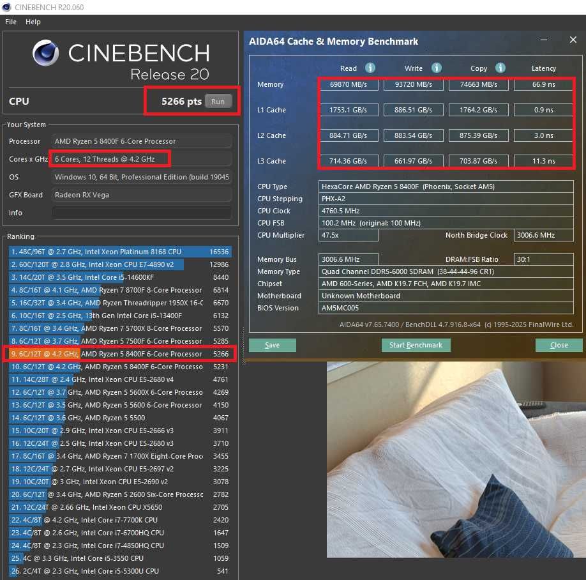The width and height of the screenshot is (586, 580).
Task: Click DRAM:FSB Ratio value 30:1
Action: pos(543,259)
